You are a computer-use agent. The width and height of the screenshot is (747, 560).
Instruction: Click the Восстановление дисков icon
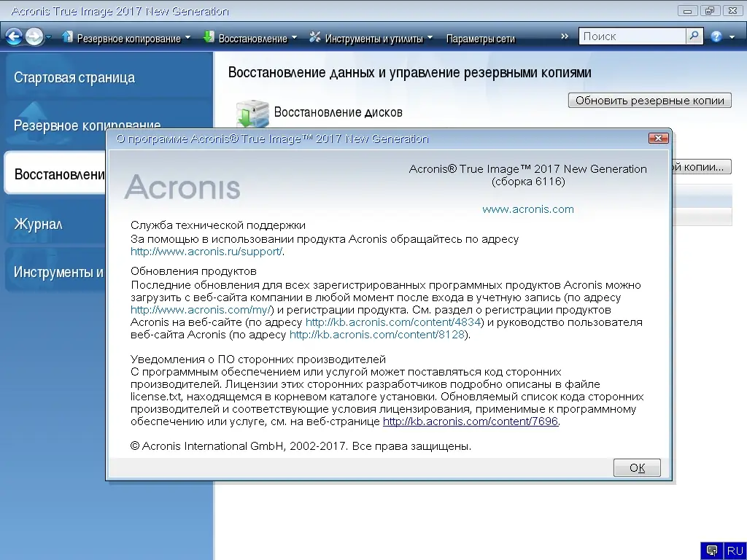pyautogui.click(x=252, y=114)
